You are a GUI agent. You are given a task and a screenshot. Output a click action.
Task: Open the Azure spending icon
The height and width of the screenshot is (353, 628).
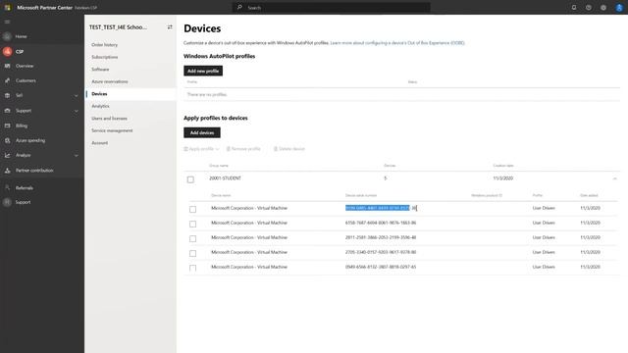click(x=7, y=140)
